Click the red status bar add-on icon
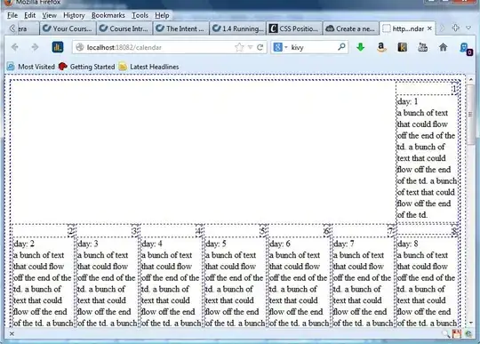 456,334
